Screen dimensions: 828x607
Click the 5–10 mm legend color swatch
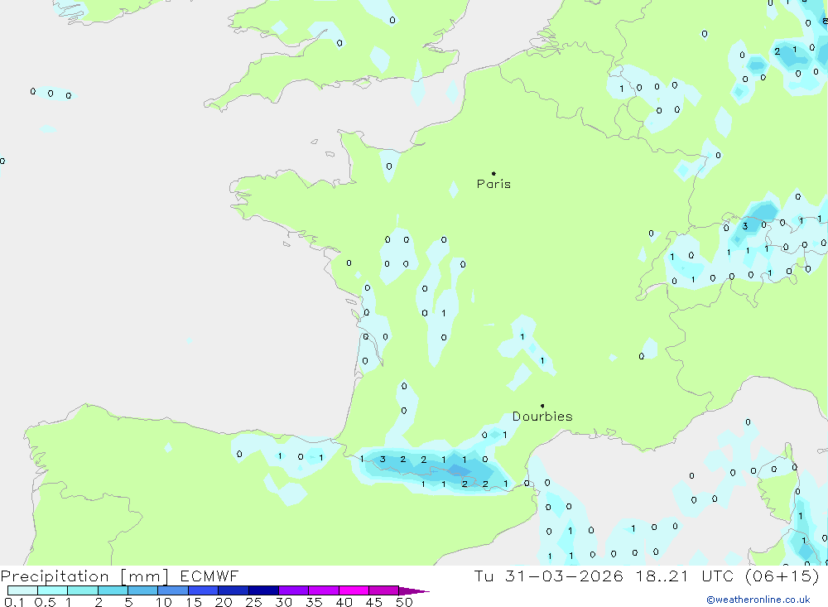click(x=143, y=590)
